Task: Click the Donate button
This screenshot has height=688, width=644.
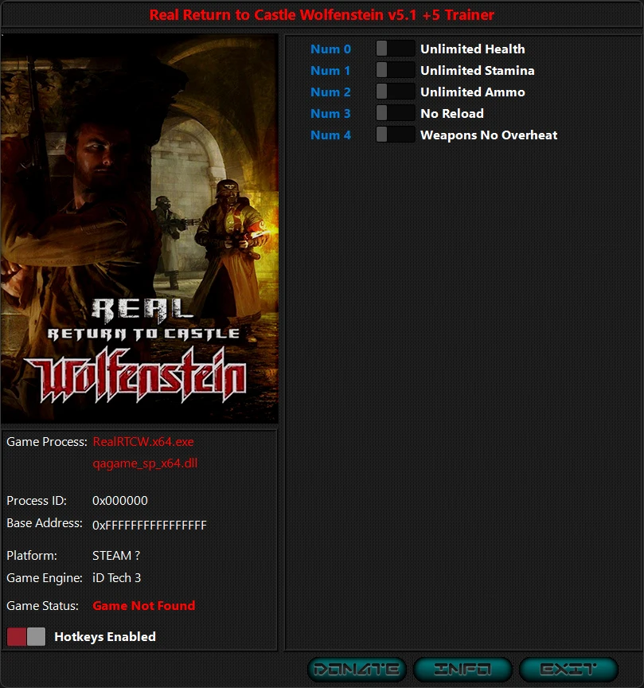Action: [357, 669]
